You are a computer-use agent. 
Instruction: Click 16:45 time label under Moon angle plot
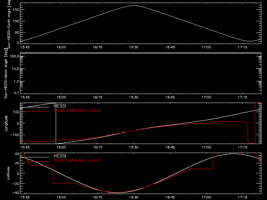point(170,97)
